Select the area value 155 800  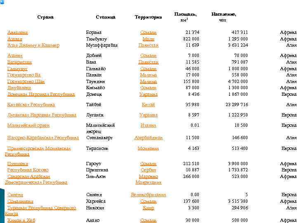[x=191, y=81]
